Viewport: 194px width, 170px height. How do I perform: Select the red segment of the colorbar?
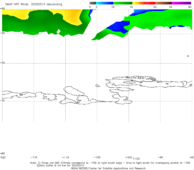click(150, 3)
